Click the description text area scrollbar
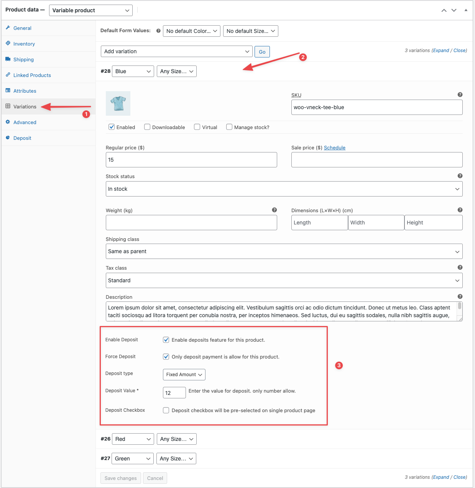 (x=460, y=306)
